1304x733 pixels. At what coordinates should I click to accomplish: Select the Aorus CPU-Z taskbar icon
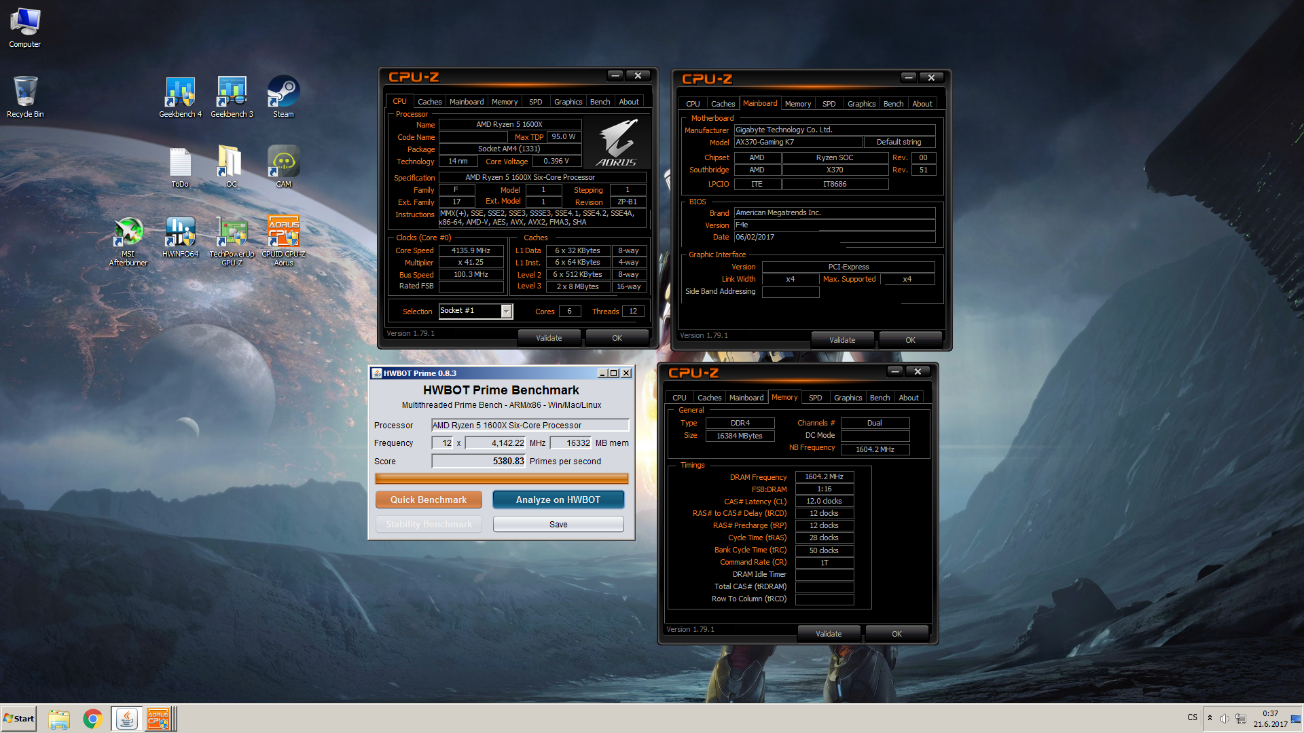pos(159,719)
